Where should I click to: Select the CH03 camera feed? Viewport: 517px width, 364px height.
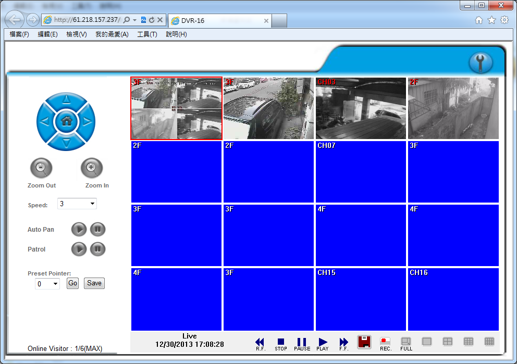point(361,108)
